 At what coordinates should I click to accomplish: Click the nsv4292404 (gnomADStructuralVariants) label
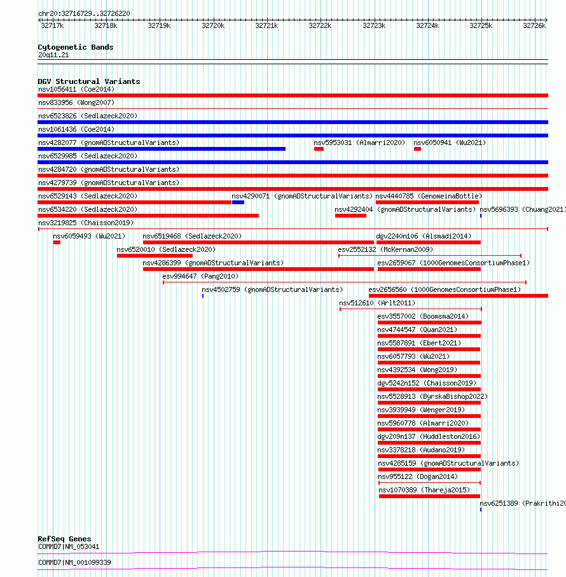(x=405, y=209)
